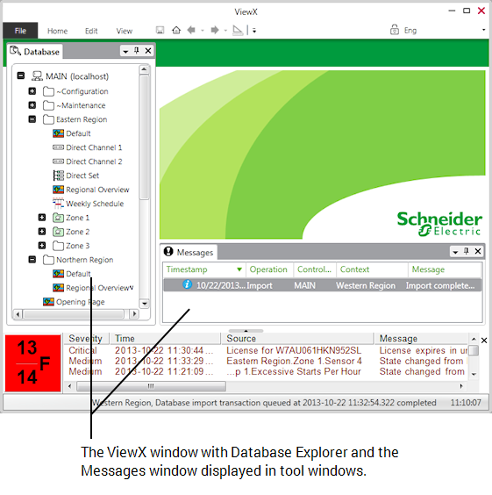Select the Direct Set icon in tree
The image size is (492, 495).
[x=59, y=176]
